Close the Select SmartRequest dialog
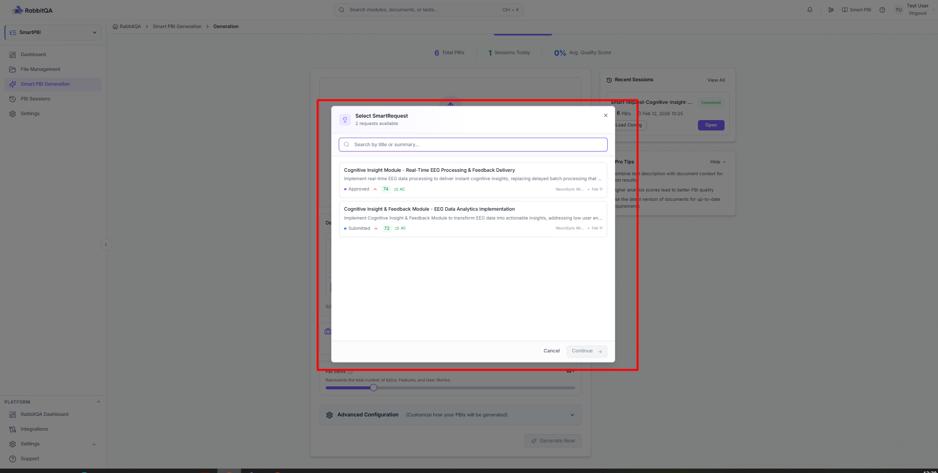The height and width of the screenshot is (473, 938). click(x=606, y=116)
